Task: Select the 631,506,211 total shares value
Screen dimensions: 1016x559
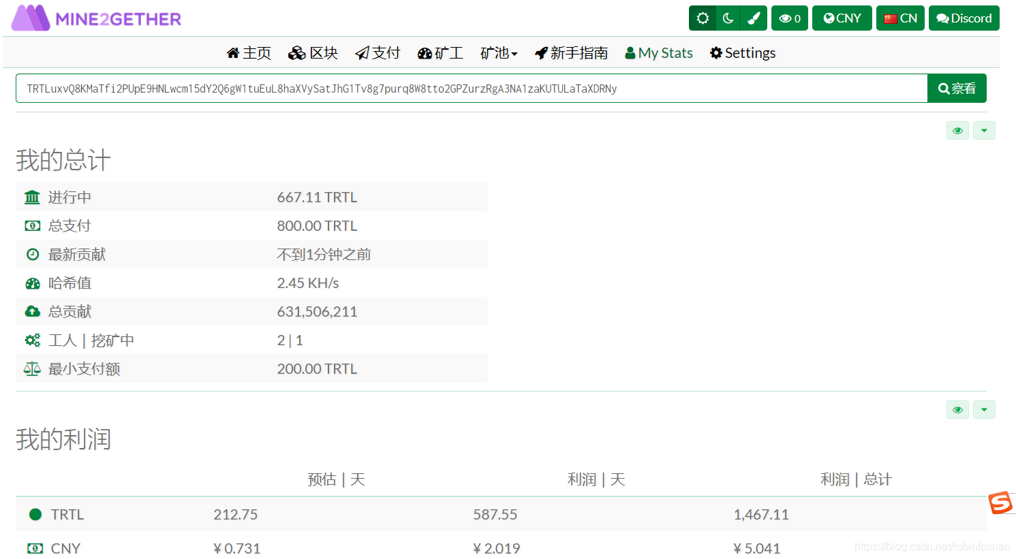Action: pos(317,312)
